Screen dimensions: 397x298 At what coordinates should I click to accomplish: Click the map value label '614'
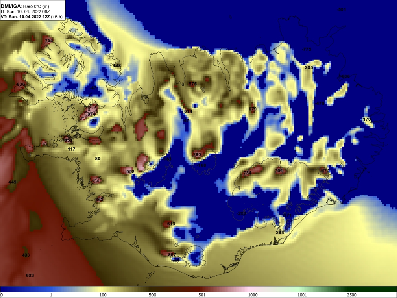point(188,111)
